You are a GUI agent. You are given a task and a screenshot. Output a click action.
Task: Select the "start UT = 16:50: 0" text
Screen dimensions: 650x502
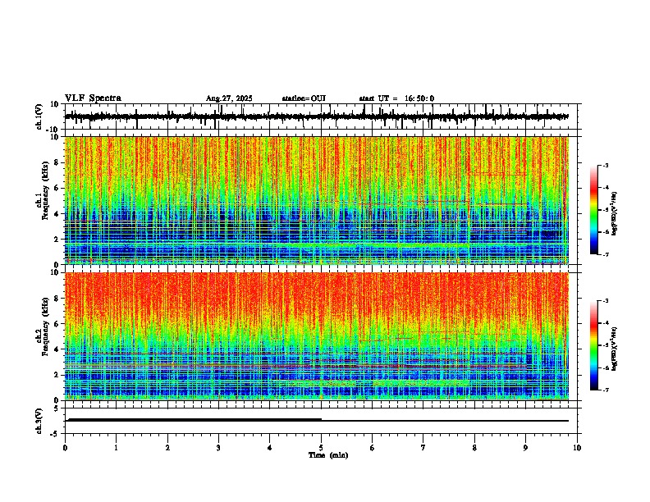(x=396, y=98)
